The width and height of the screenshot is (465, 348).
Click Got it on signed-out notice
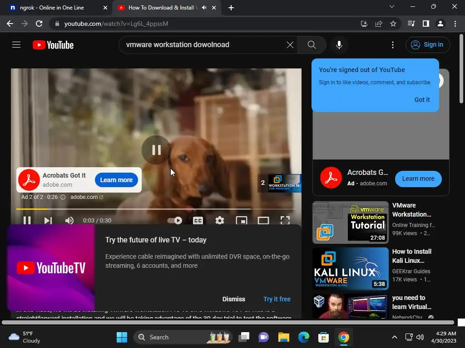click(x=422, y=100)
